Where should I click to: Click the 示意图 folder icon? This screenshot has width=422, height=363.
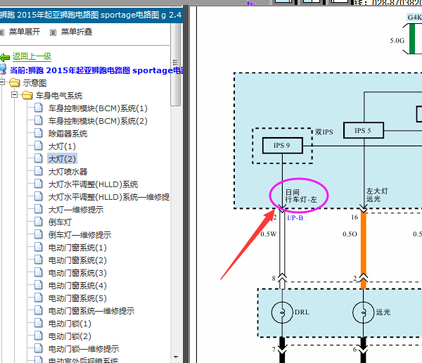pos(15,82)
